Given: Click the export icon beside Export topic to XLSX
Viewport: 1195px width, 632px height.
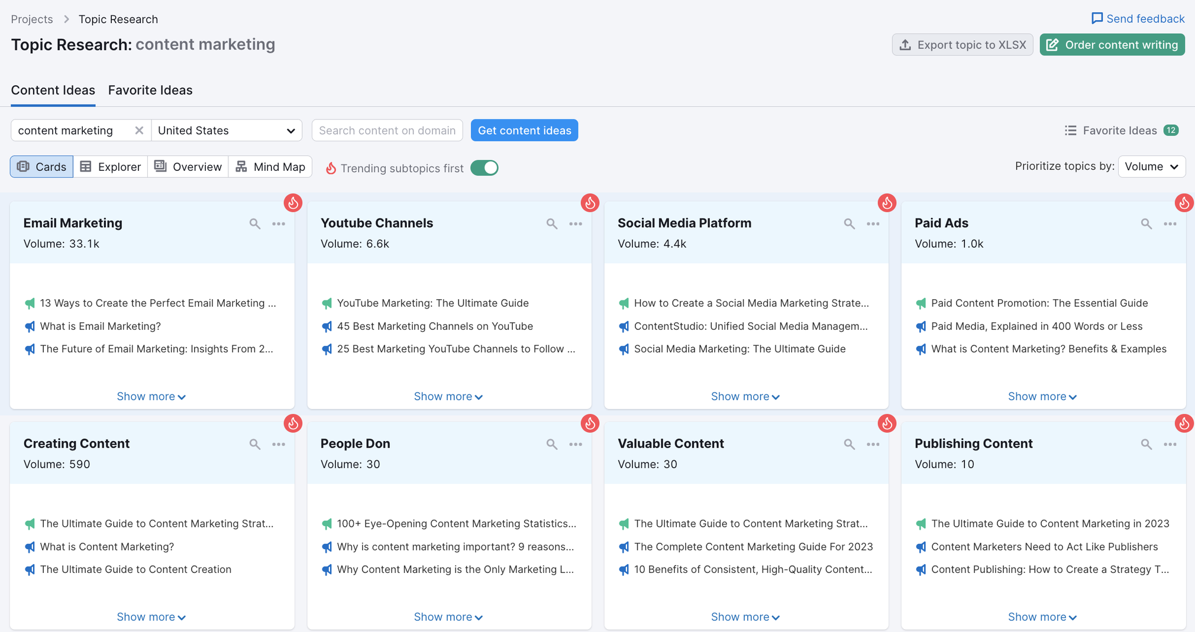Looking at the screenshot, I should click(x=905, y=44).
